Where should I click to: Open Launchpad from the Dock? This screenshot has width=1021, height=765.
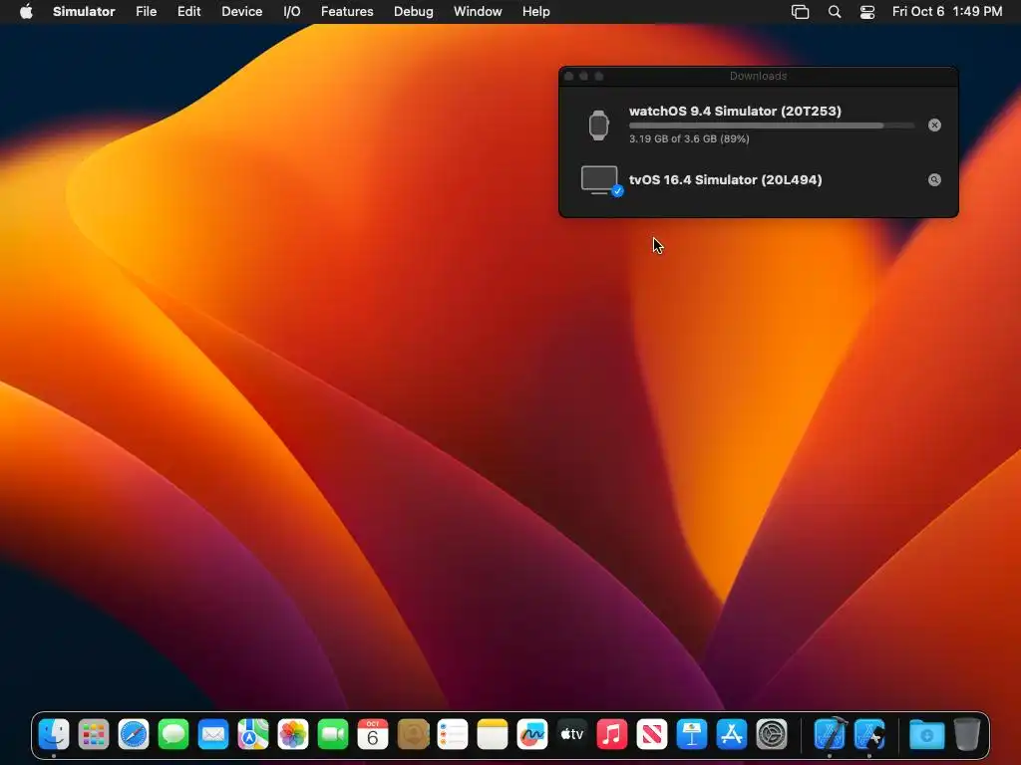(94, 735)
